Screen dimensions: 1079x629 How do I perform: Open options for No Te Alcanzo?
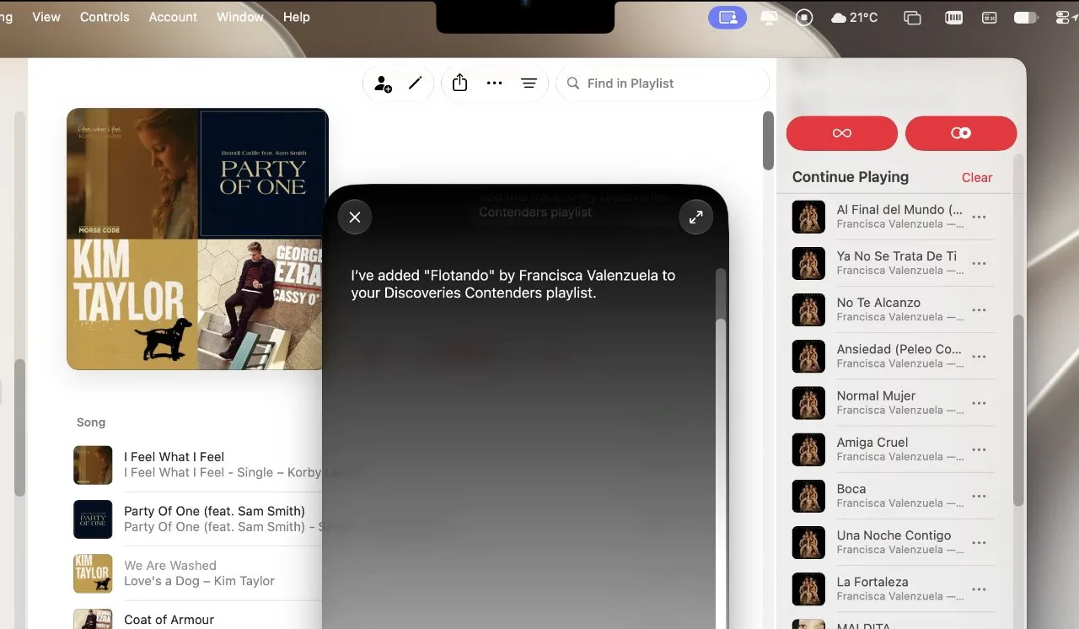pos(979,309)
